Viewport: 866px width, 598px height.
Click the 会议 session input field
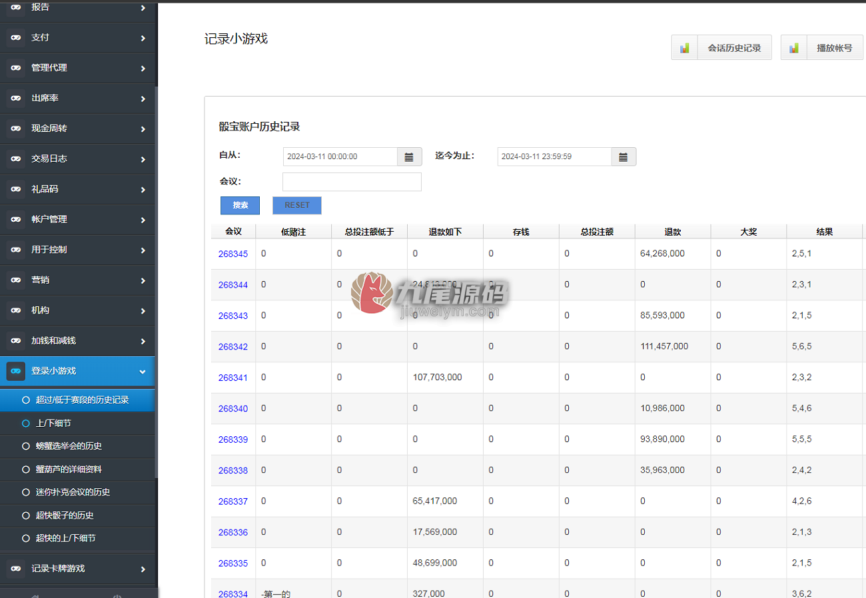pyautogui.click(x=352, y=182)
